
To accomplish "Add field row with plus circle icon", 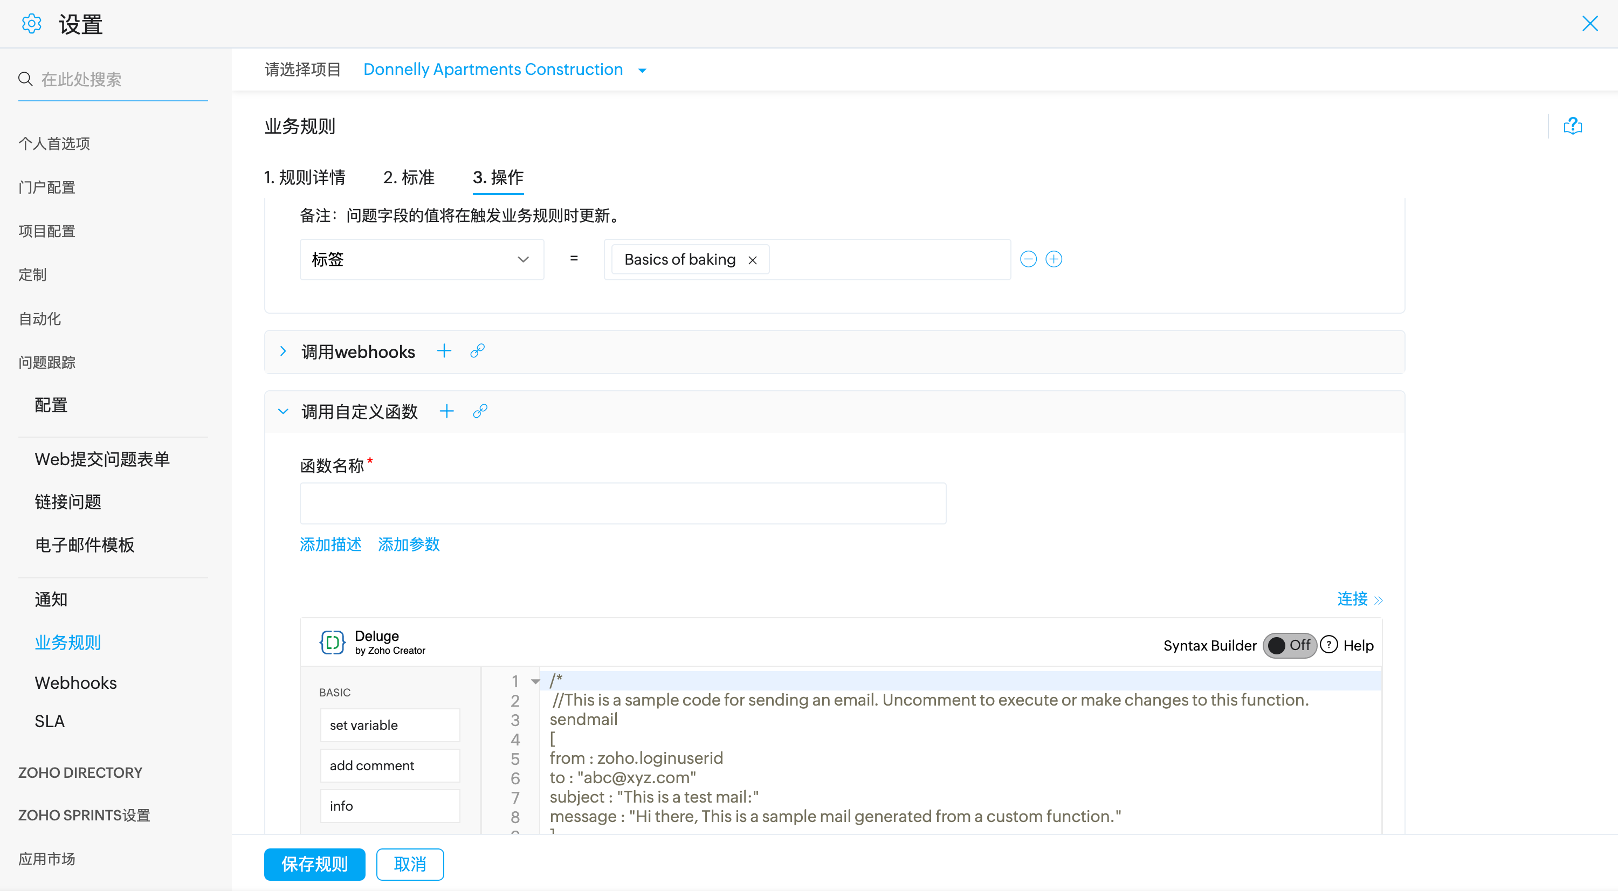I will pos(1054,259).
